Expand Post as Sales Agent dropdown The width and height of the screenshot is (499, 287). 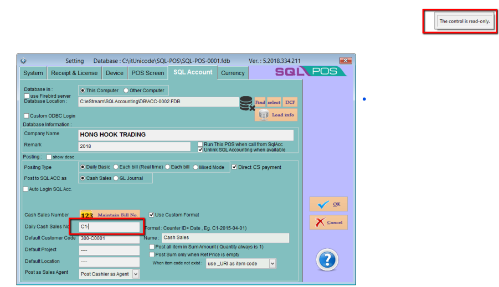tap(136, 274)
